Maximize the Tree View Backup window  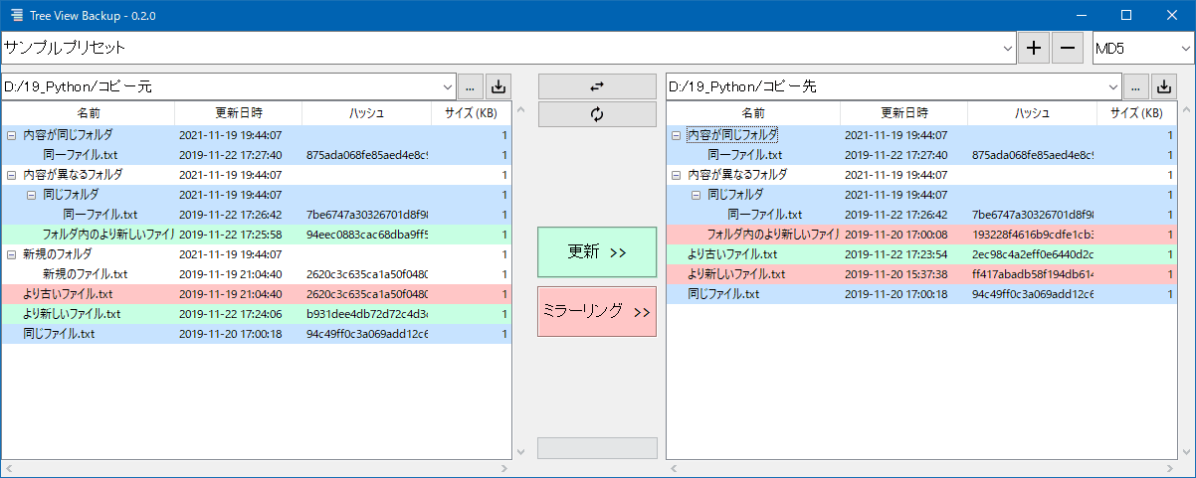1126,15
